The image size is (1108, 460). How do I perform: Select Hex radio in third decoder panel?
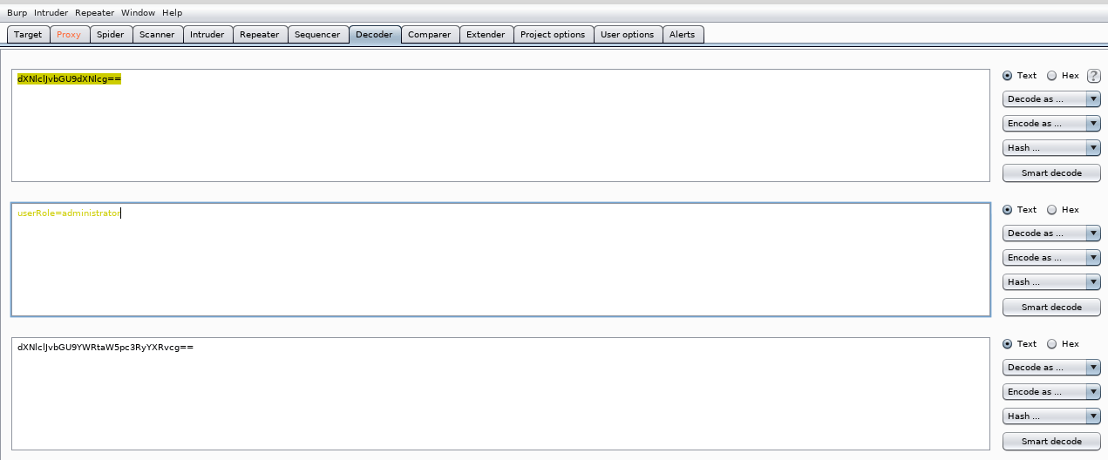click(1051, 344)
